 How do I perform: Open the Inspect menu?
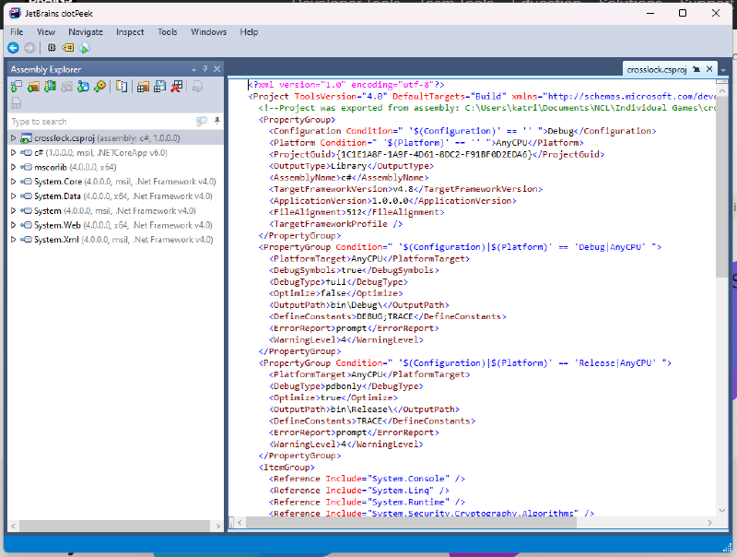pyautogui.click(x=130, y=31)
